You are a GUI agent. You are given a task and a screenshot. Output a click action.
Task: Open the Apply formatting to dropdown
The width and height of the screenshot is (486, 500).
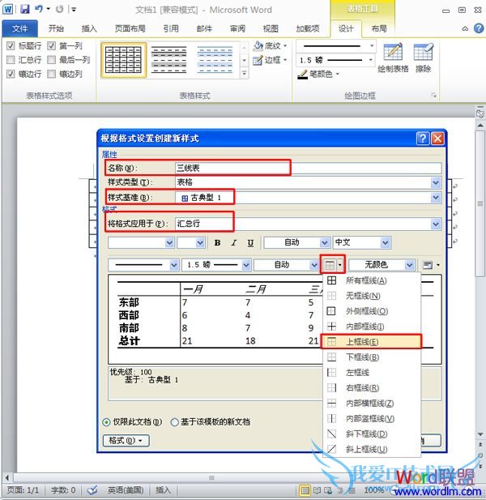pos(436,224)
